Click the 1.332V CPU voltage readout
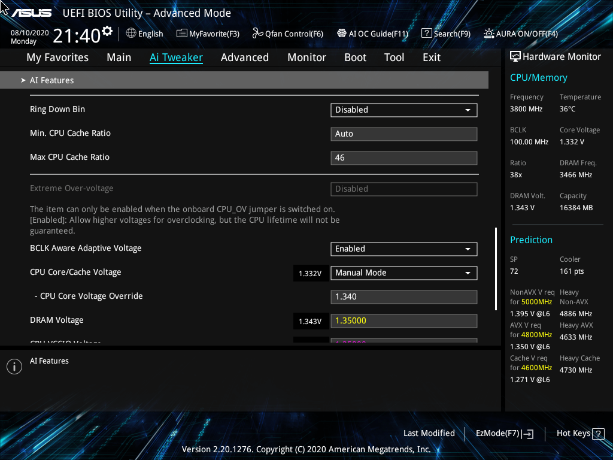This screenshot has width=613, height=460. pos(311,273)
